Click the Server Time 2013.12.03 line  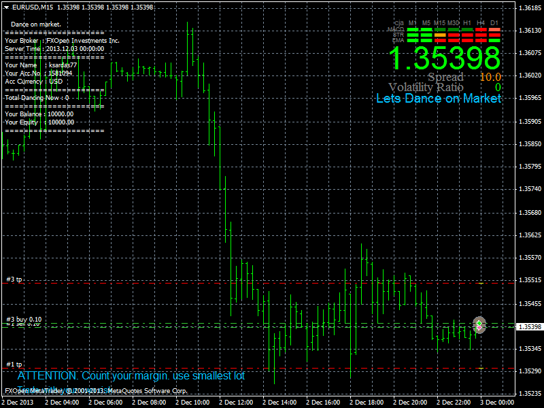[54, 49]
